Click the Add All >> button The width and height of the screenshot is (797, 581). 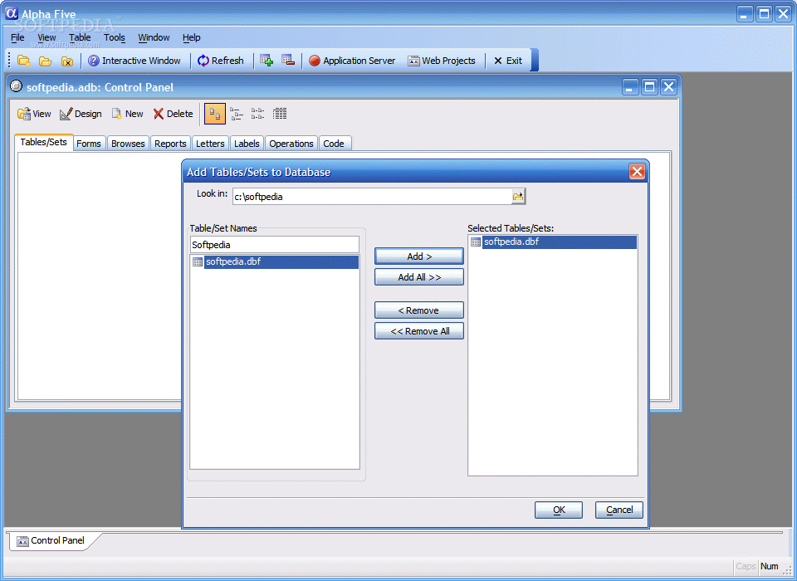pos(419,277)
